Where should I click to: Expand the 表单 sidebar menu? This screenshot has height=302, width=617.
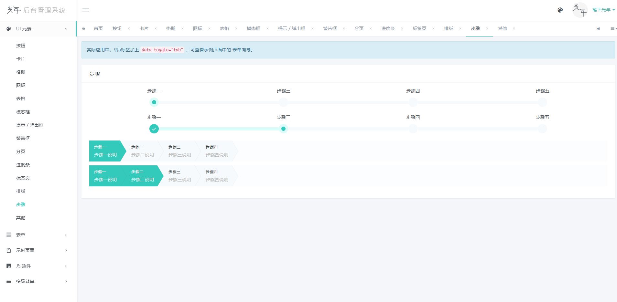[x=38, y=235]
